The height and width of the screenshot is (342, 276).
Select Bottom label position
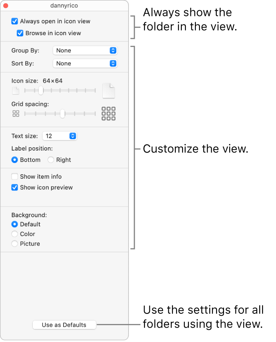pyautogui.click(x=15, y=160)
